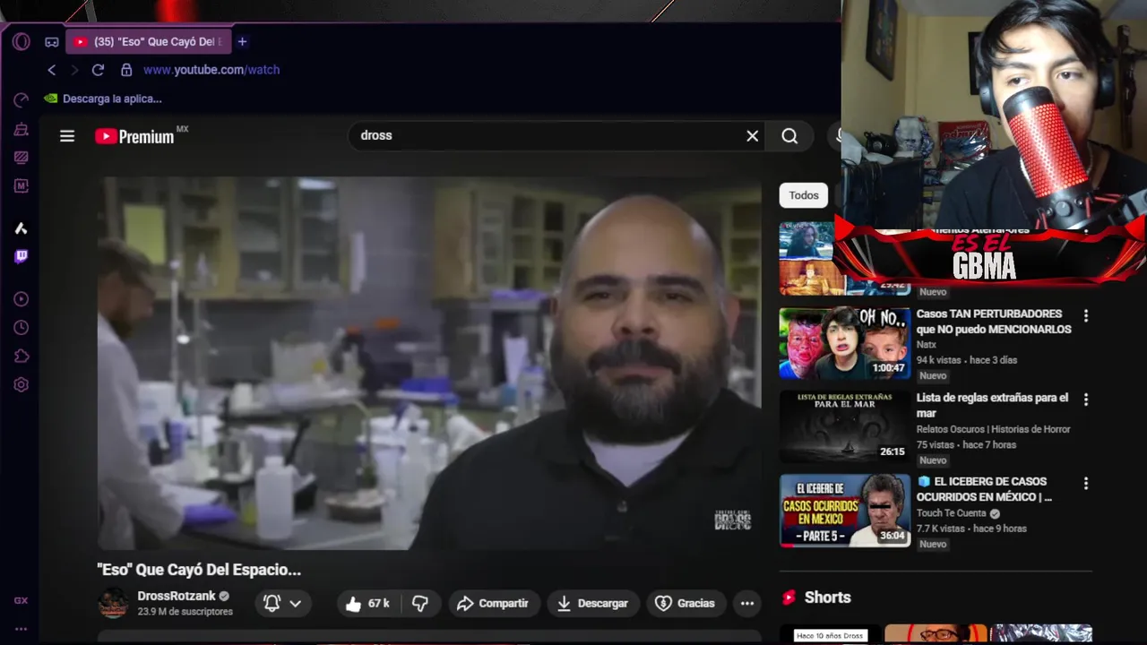
Task: Go back to the previous page
Action: tap(52, 70)
